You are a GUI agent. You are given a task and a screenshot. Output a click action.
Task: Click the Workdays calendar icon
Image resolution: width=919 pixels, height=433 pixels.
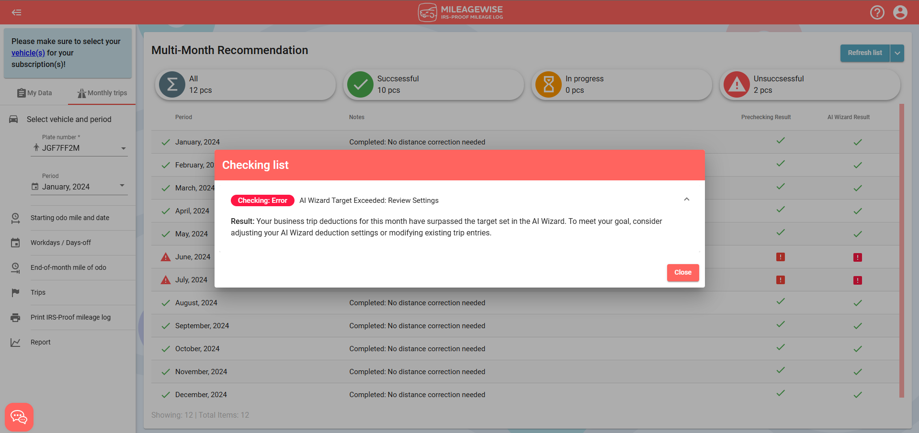[15, 243]
